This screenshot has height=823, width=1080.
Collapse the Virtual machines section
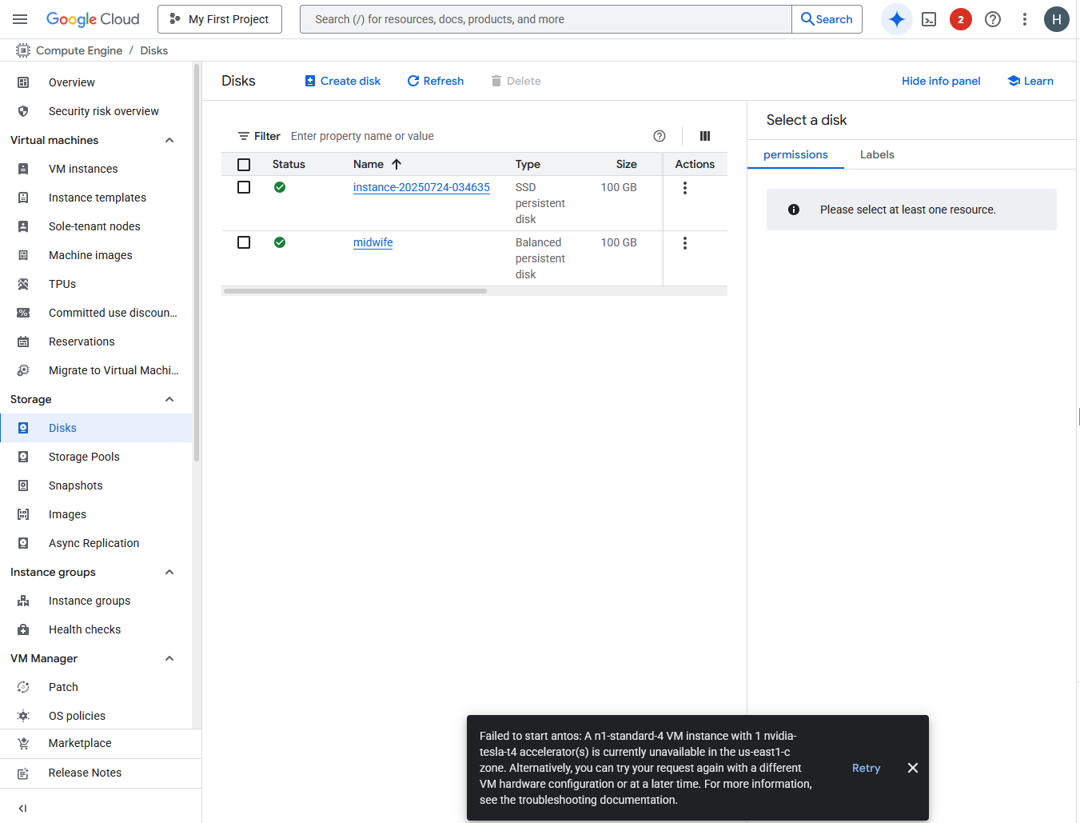(169, 140)
